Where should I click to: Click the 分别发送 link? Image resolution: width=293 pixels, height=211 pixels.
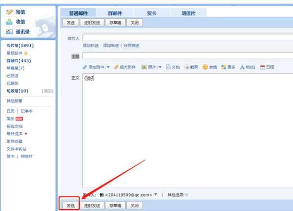coord(131,45)
